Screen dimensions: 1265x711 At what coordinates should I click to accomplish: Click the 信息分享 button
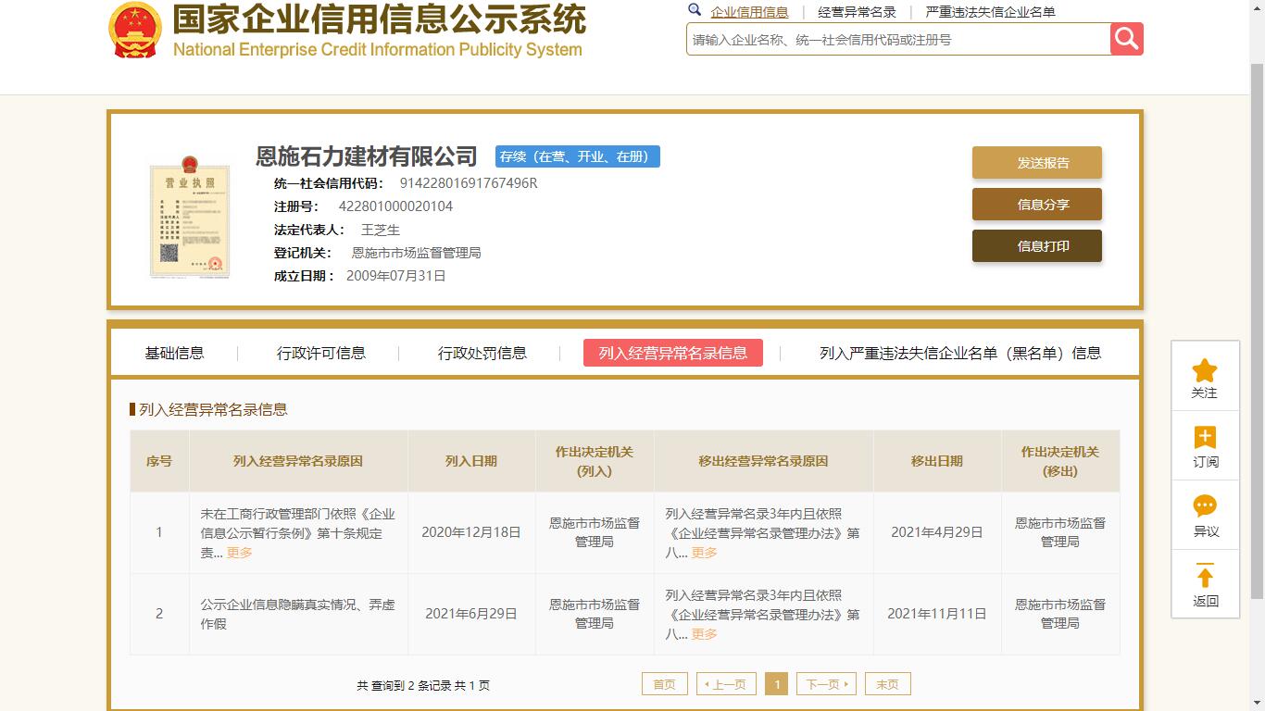tap(1037, 205)
